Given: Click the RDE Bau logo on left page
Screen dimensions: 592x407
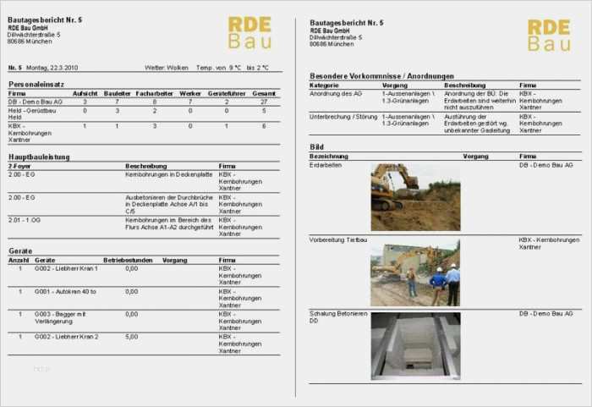Looking at the screenshot, I should pos(249,33).
